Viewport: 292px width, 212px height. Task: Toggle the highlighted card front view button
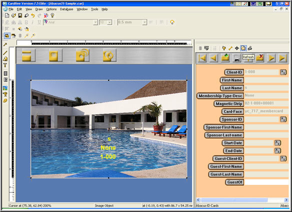[7, 35]
